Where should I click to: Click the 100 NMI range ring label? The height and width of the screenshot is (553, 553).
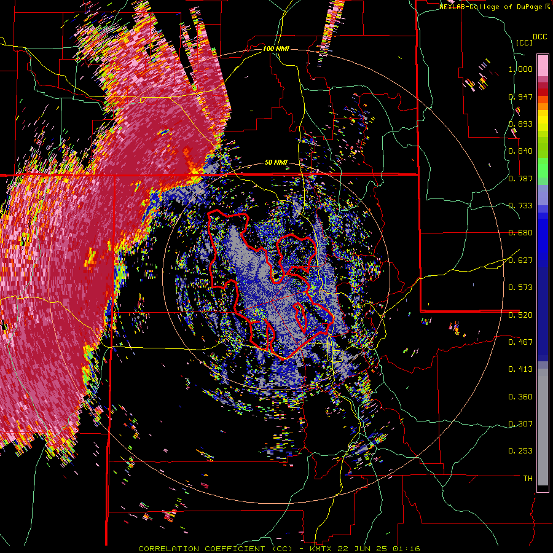click(276, 49)
